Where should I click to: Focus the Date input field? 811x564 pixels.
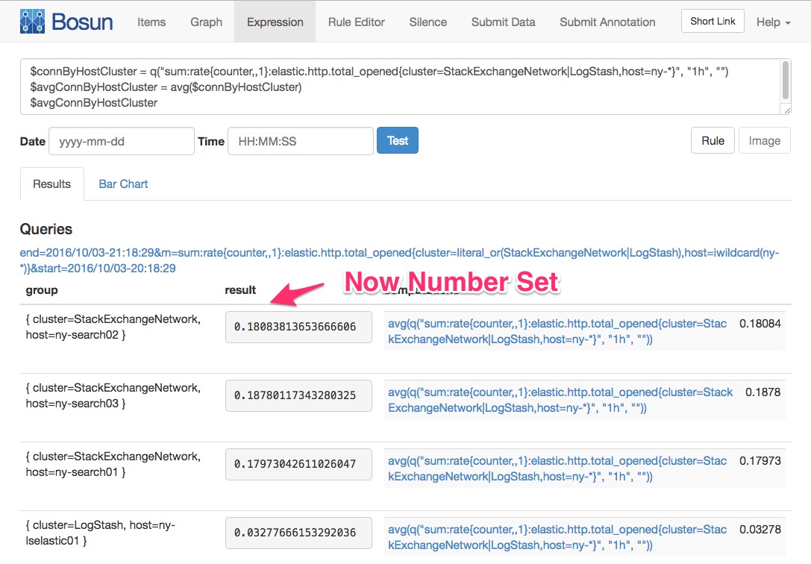pos(121,141)
